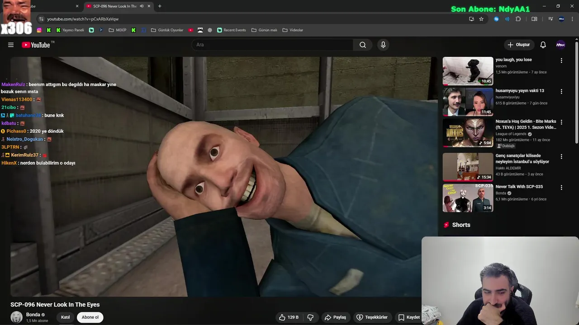The height and width of the screenshot is (325, 579).
Task: Join channel with Katıl button
Action: point(66,317)
